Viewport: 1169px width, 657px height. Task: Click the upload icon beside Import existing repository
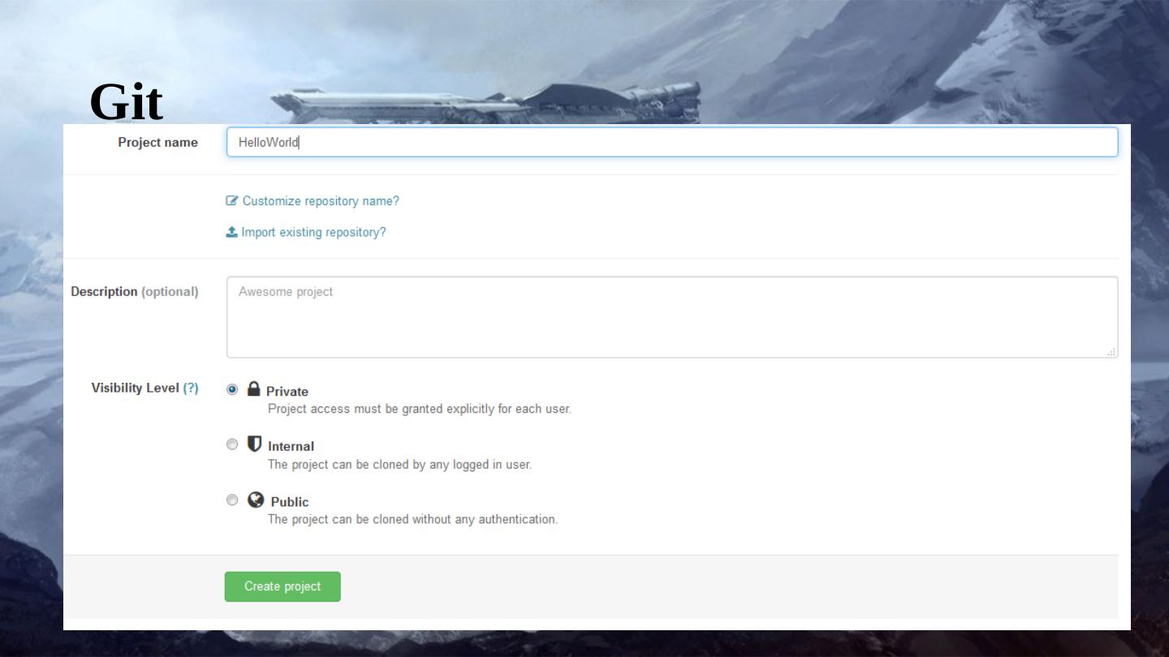232,232
